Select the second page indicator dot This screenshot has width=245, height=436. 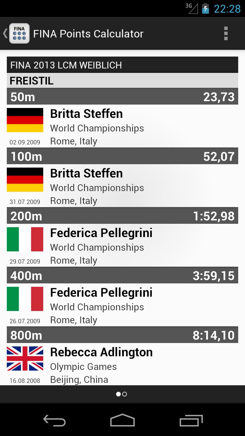click(125, 394)
